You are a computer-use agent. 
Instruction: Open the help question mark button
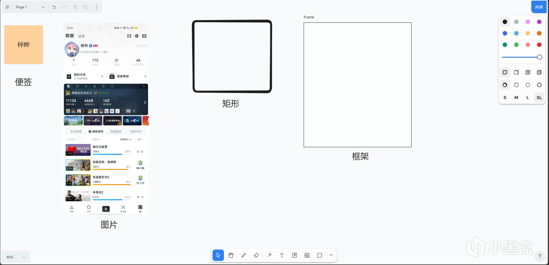pyautogui.click(x=540, y=256)
